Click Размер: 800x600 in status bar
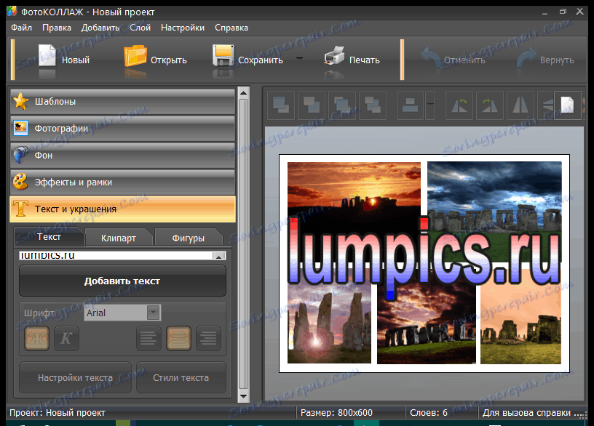Image resolution: width=594 pixels, height=426 pixels. tap(336, 413)
